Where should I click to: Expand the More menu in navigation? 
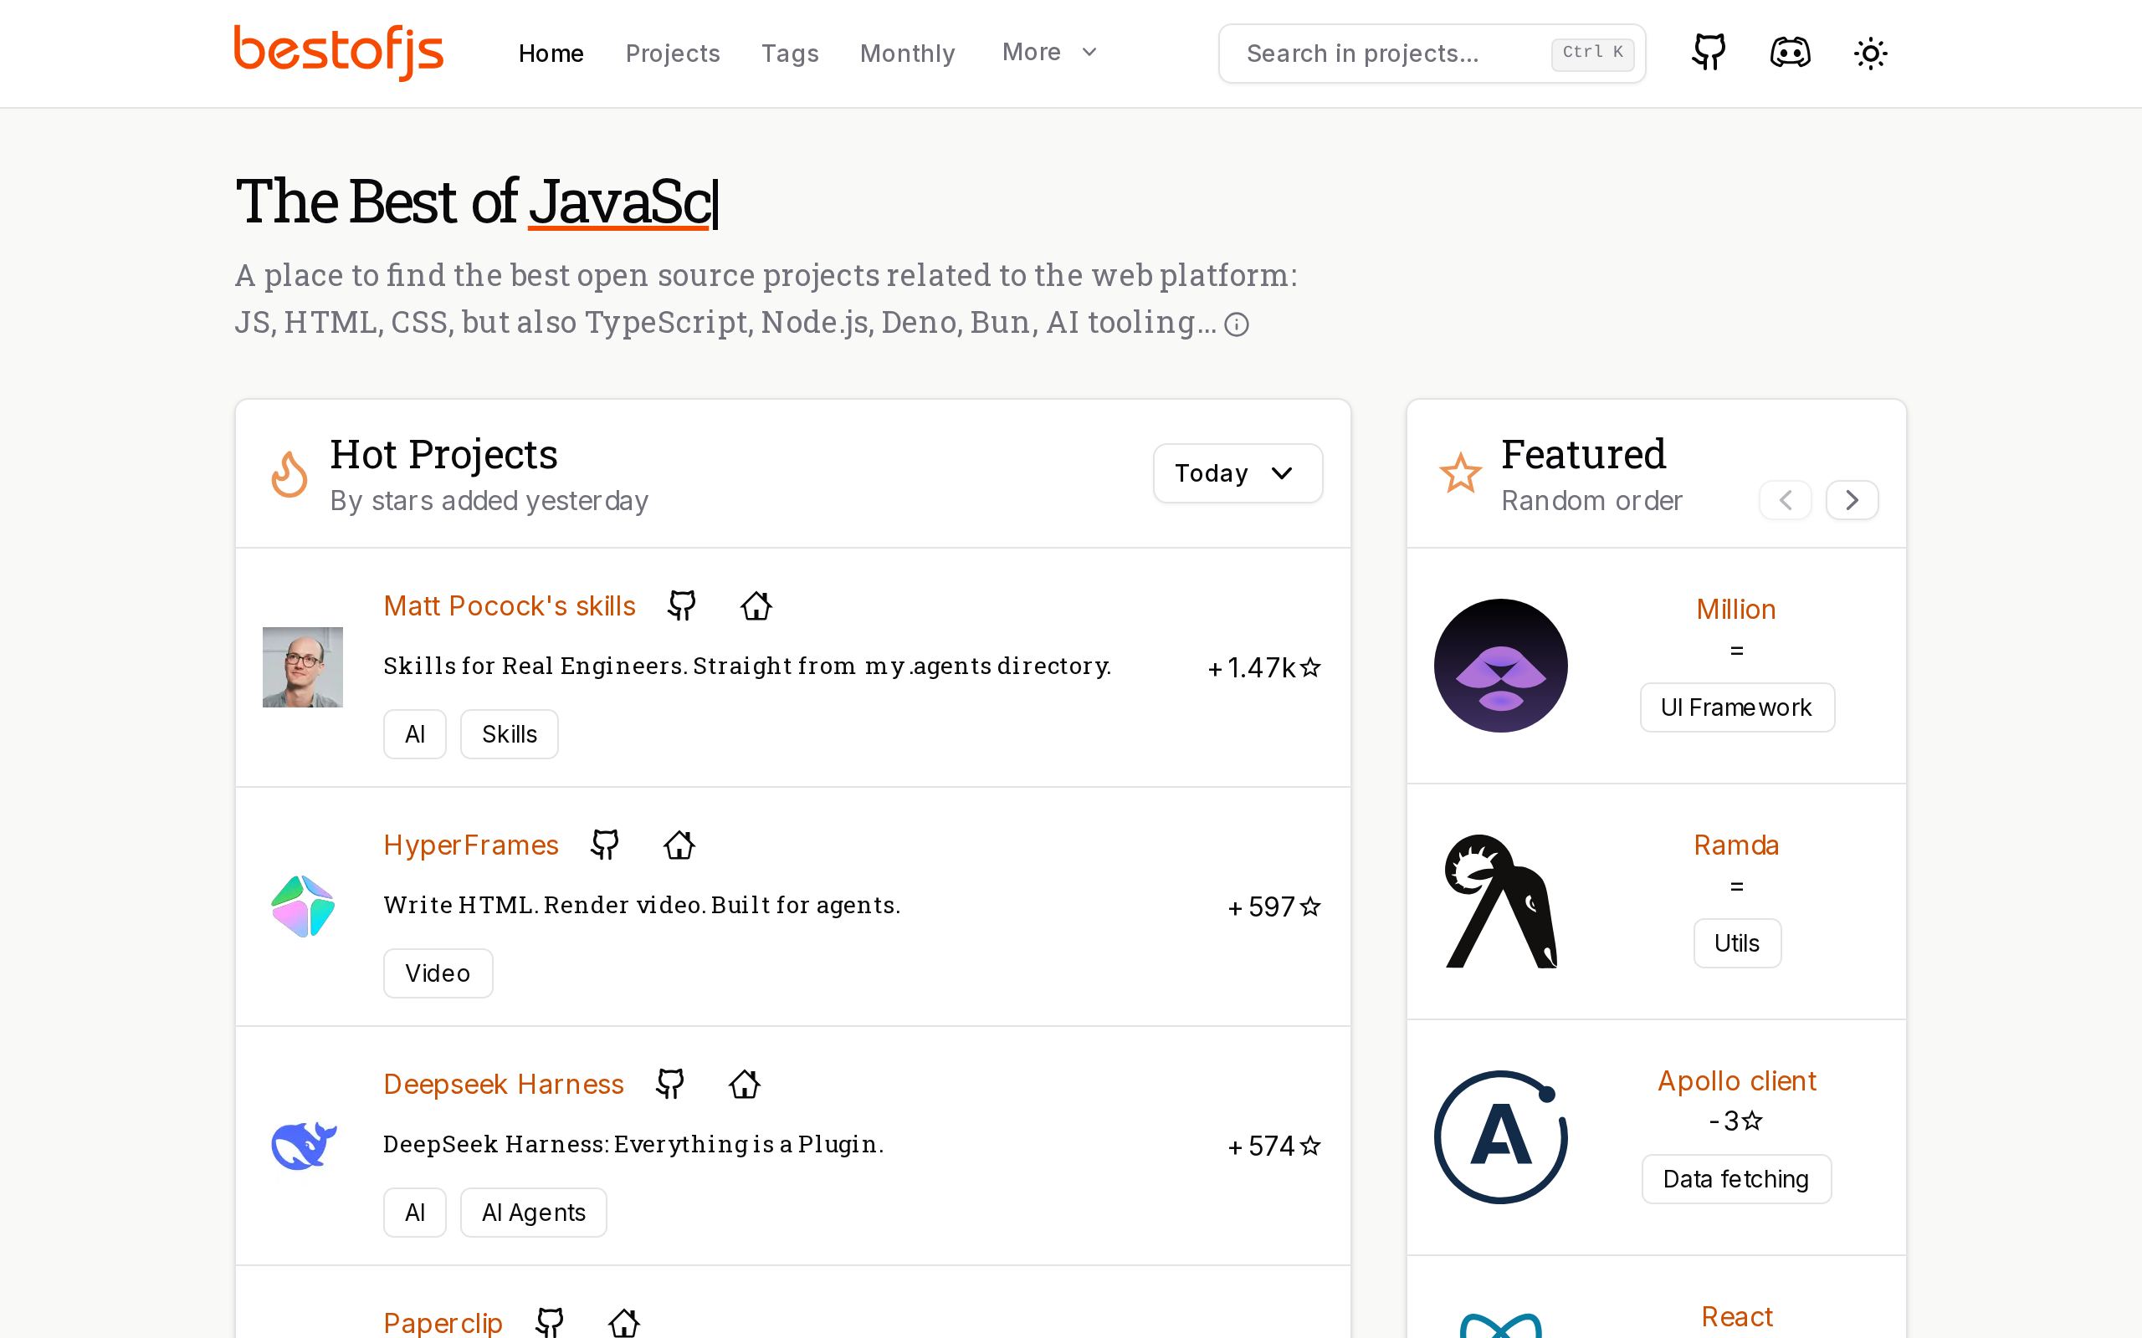pos(1050,52)
